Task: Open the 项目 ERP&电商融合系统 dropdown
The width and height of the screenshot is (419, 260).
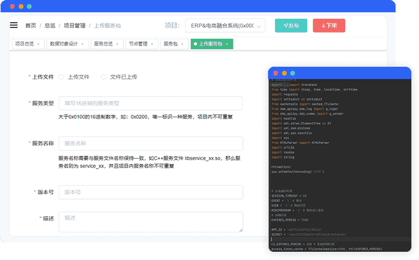Action: coord(225,26)
